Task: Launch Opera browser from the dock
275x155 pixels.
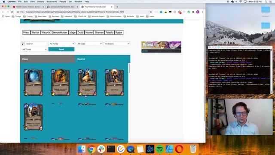Action: click(179, 149)
